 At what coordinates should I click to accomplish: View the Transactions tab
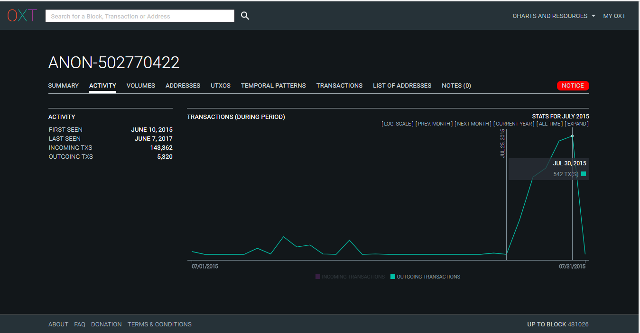[x=339, y=86]
